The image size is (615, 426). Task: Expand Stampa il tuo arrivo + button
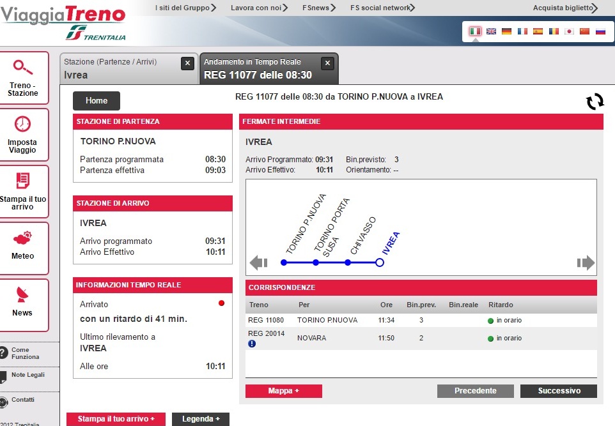coord(116,419)
